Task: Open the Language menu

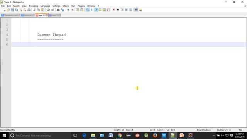Action: pyautogui.click(x=46, y=6)
